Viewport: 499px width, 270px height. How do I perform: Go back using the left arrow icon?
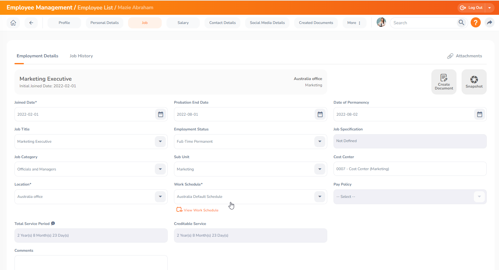31,23
